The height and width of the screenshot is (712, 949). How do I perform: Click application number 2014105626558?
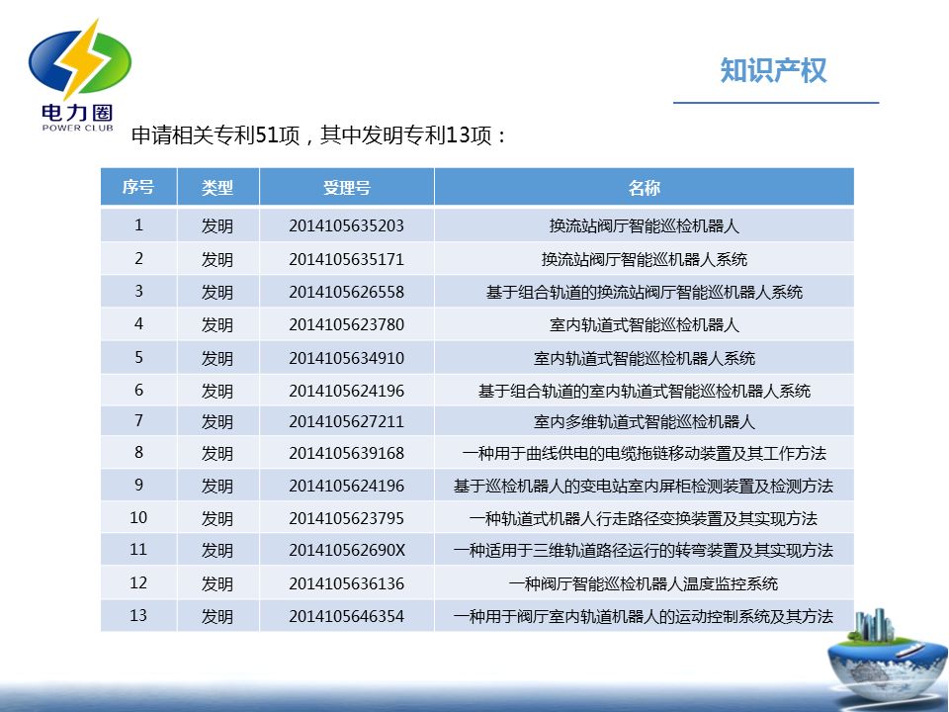tap(346, 292)
